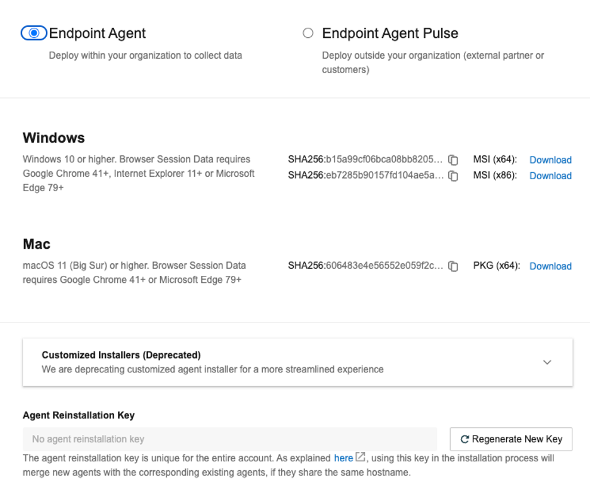Click the SHA256 hash starting with eb7285
This screenshot has height=486, width=590.
coord(384,175)
